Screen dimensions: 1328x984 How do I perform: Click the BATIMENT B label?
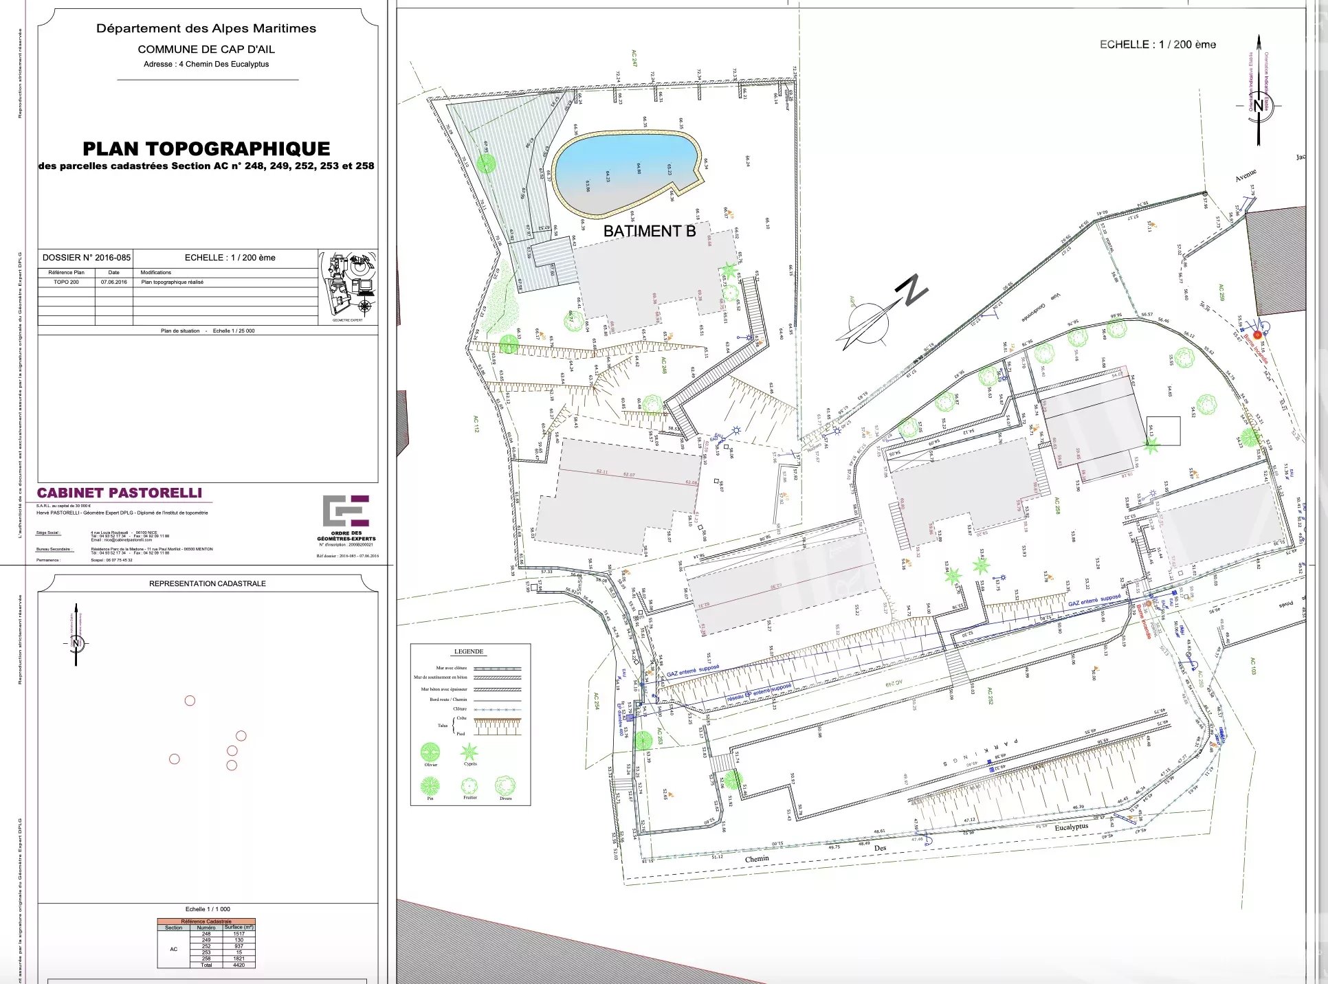tap(649, 232)
